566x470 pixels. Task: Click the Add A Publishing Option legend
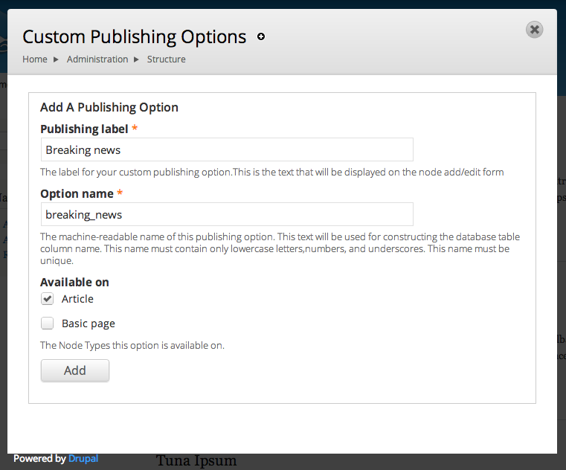[x=109, y=107]
